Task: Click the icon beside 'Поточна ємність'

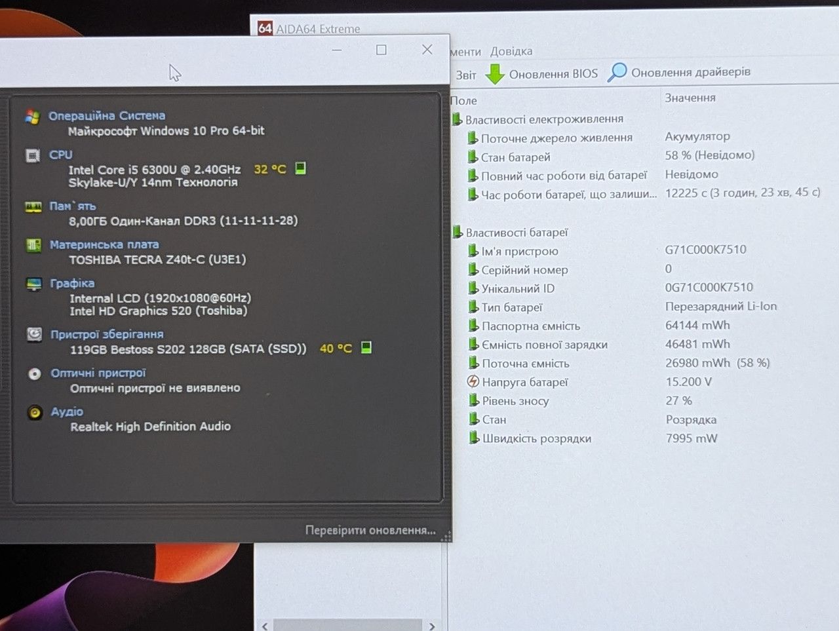Action: tap(473, 363)
